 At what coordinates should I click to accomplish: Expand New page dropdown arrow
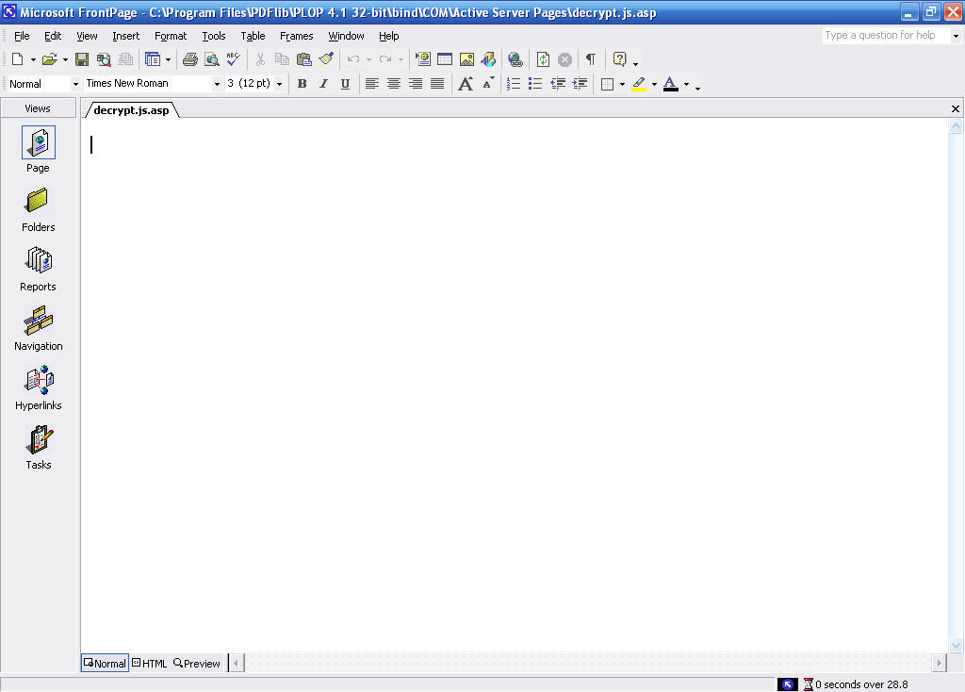(33, 59)
